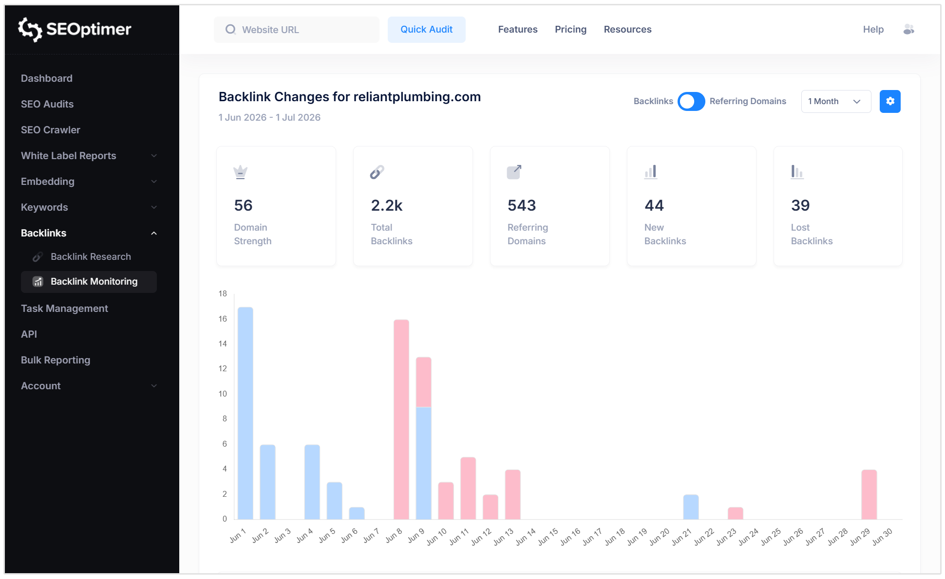Viewport: 945px width, 579px height.
Task: Click the Help link
Action: (x=873, y=30)
